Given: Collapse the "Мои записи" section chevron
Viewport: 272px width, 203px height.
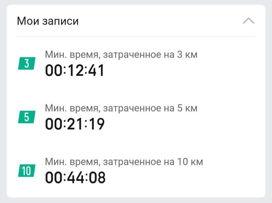Looking at the screenshot, I should pos(248,21).
